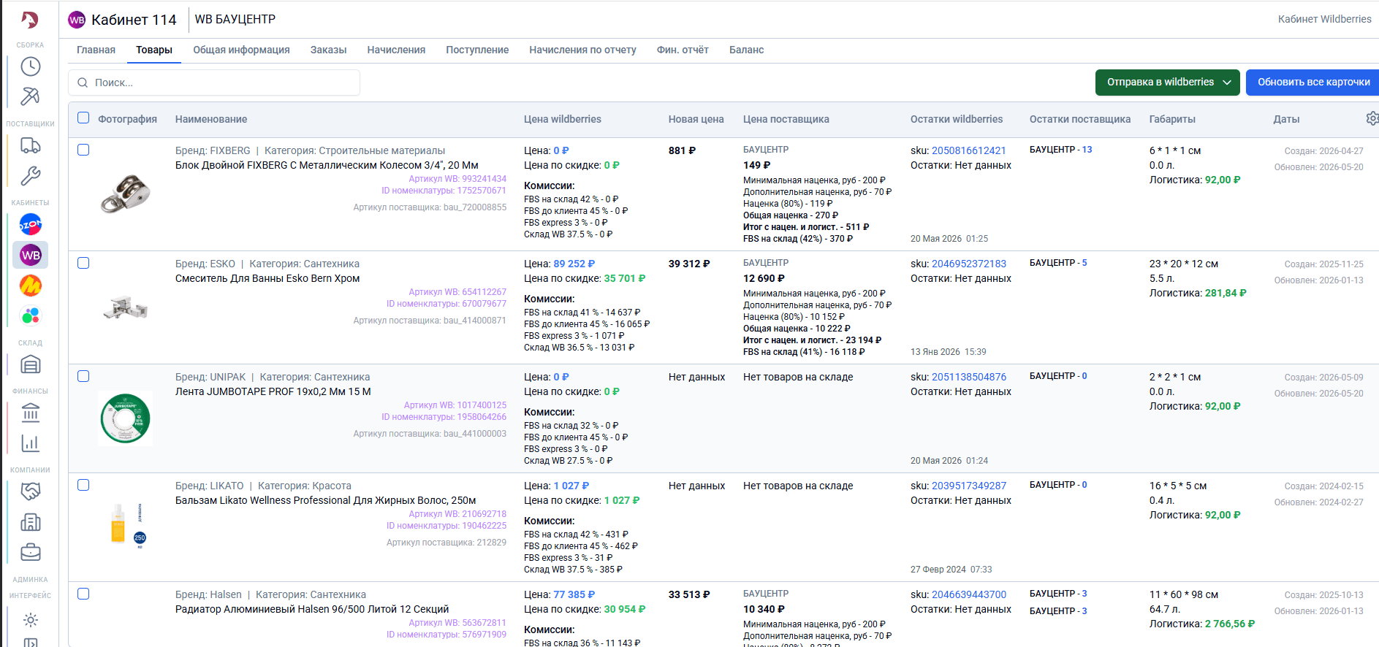Go to the Главная tab

click(x=96, y=50)
